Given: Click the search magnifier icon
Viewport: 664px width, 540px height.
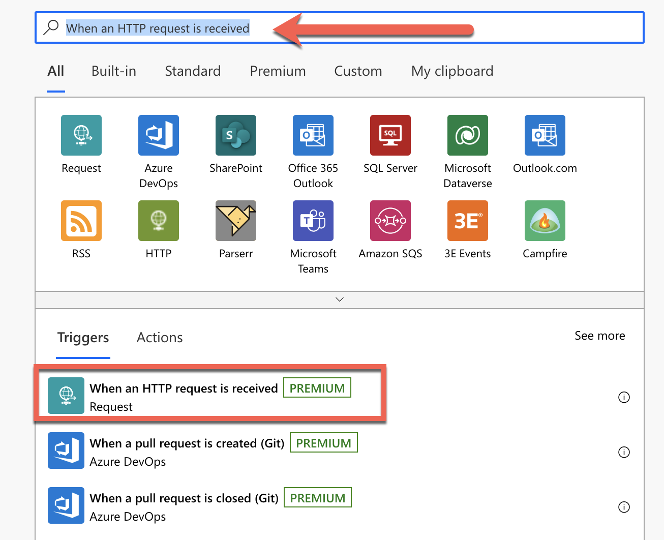Looking at the screenshot, I should (51, 27).
